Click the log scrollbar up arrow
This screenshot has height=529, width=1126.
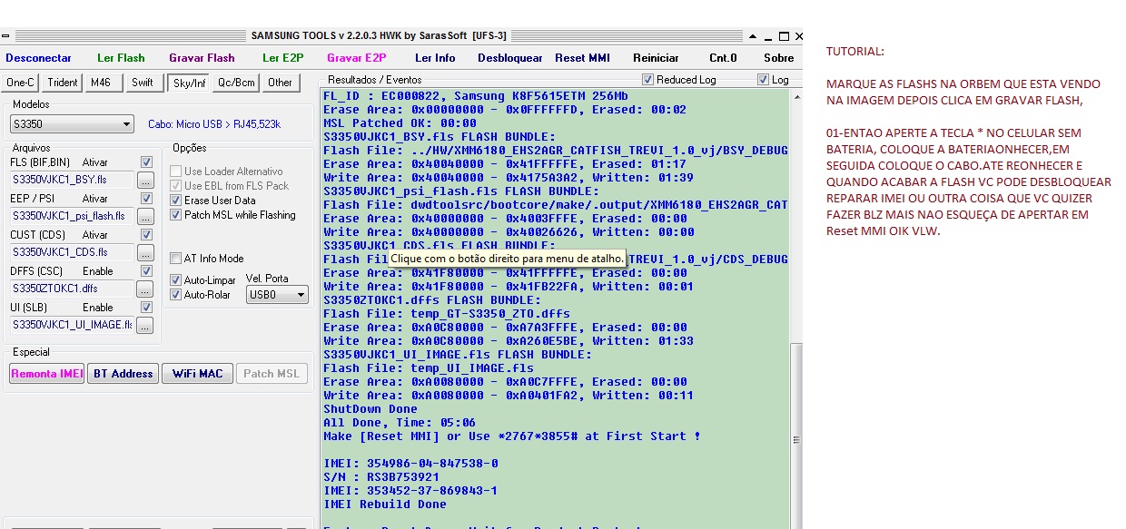(x=796, y=97)
